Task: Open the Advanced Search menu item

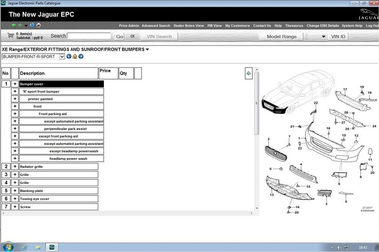Action: pos(156,26)
